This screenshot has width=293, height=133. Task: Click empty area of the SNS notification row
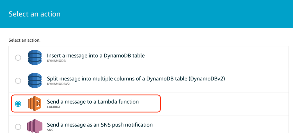(x=215, y=124)
